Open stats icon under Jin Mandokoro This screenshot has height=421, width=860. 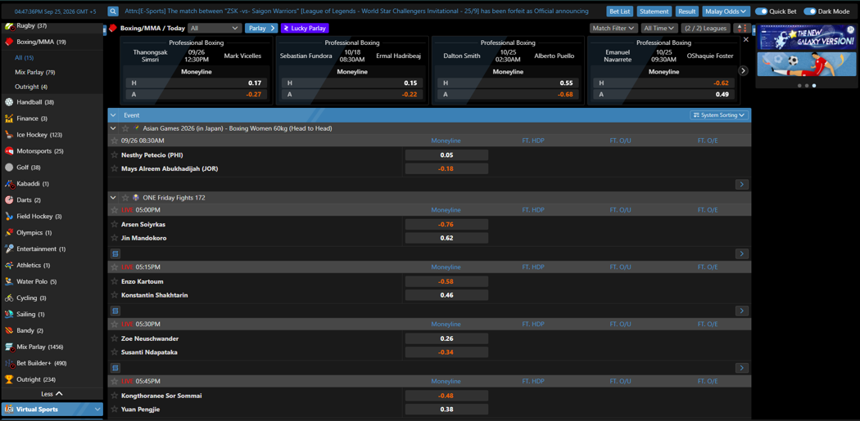tap(115, 254)
